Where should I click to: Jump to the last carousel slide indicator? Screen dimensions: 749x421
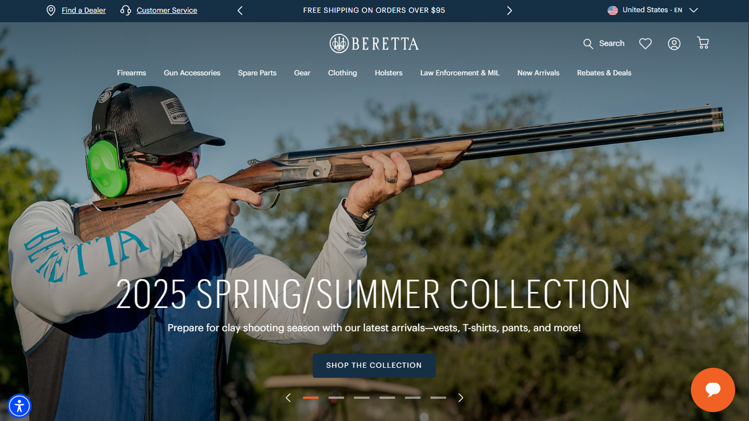438,397
